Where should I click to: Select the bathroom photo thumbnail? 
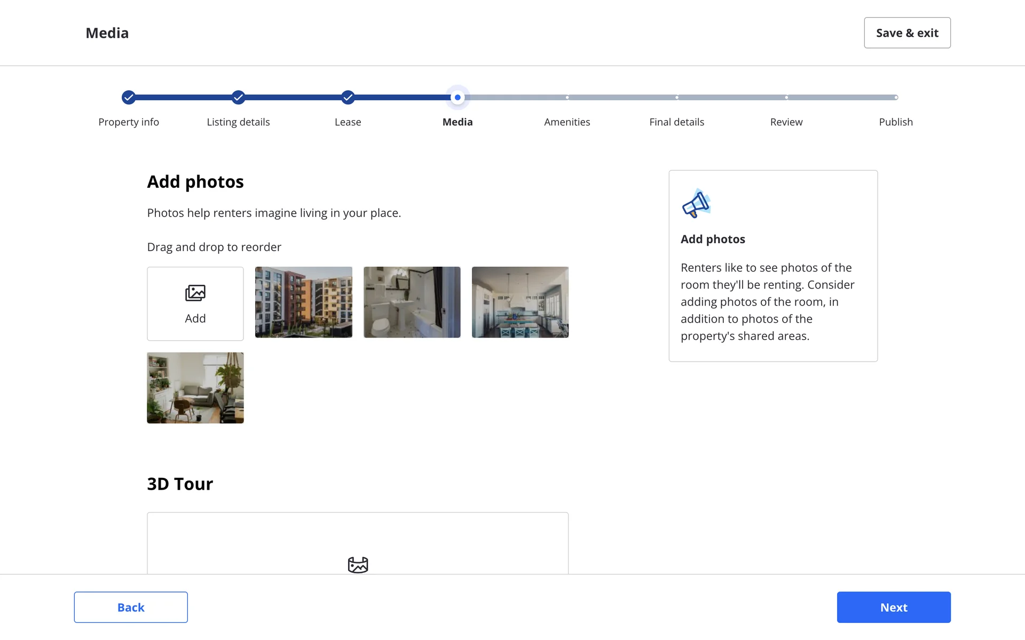(x=412, y=302)
